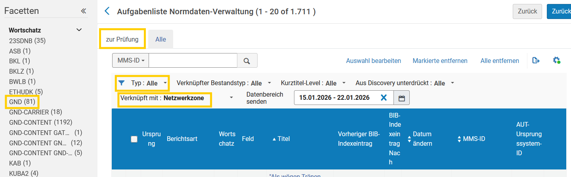This screenshot has height=177, width=571.
Task: Open the Typ filter dropdown
Action: tap(143, 83)
